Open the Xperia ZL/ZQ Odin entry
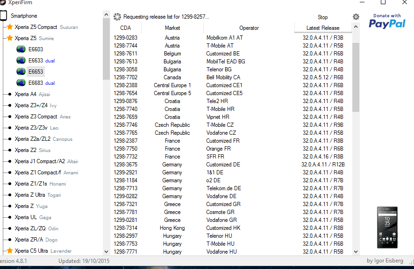Screen dimensions: 414x269 (36, 228)
